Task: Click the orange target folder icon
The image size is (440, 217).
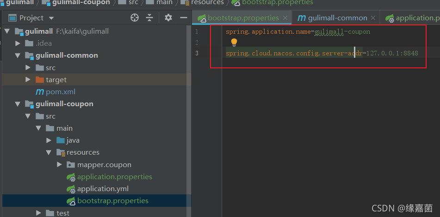Action: [x=40, y=79]
